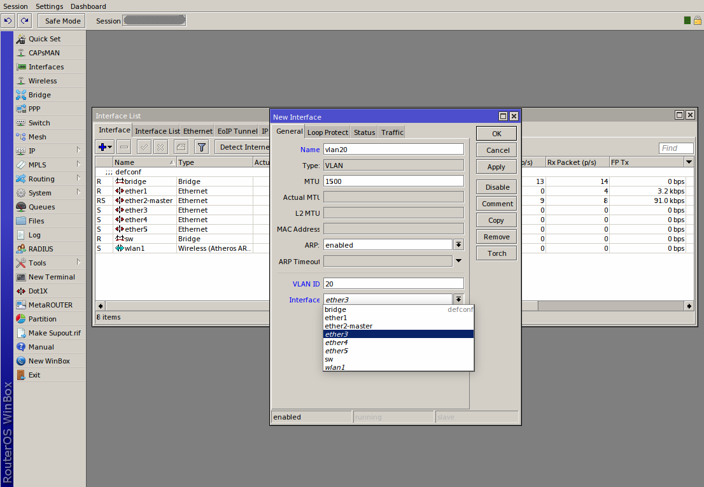Open the ARP dropdown arrow
The height and width of the screenshot is (487, 704).
pos(458,244)
